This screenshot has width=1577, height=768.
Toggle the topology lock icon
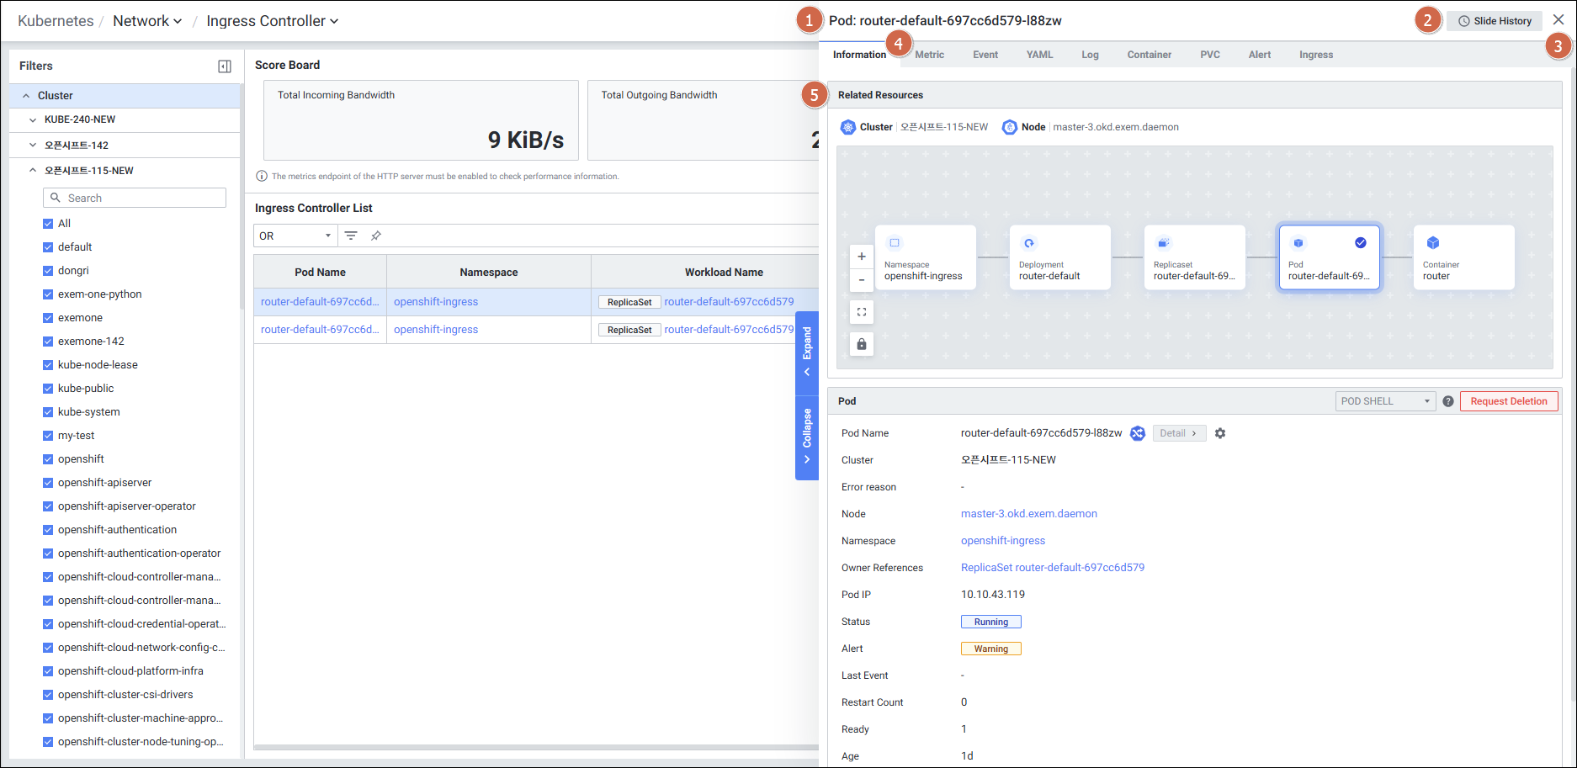click(861, 344)
